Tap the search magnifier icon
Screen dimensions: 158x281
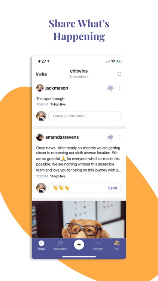(x=119, y=74)
